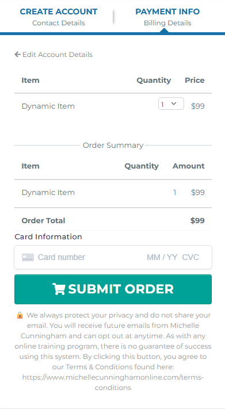225x409 pixels.
Task: Click the Submit Order button
Action: click(x=113, y=289)
